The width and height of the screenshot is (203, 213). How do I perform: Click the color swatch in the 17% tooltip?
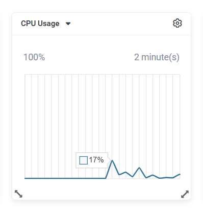point(84,160)
